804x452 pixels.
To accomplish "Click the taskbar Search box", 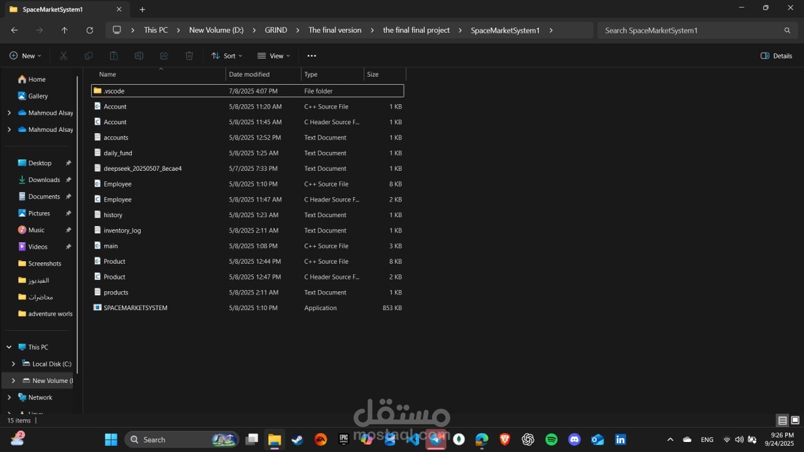I will [182, 439].
